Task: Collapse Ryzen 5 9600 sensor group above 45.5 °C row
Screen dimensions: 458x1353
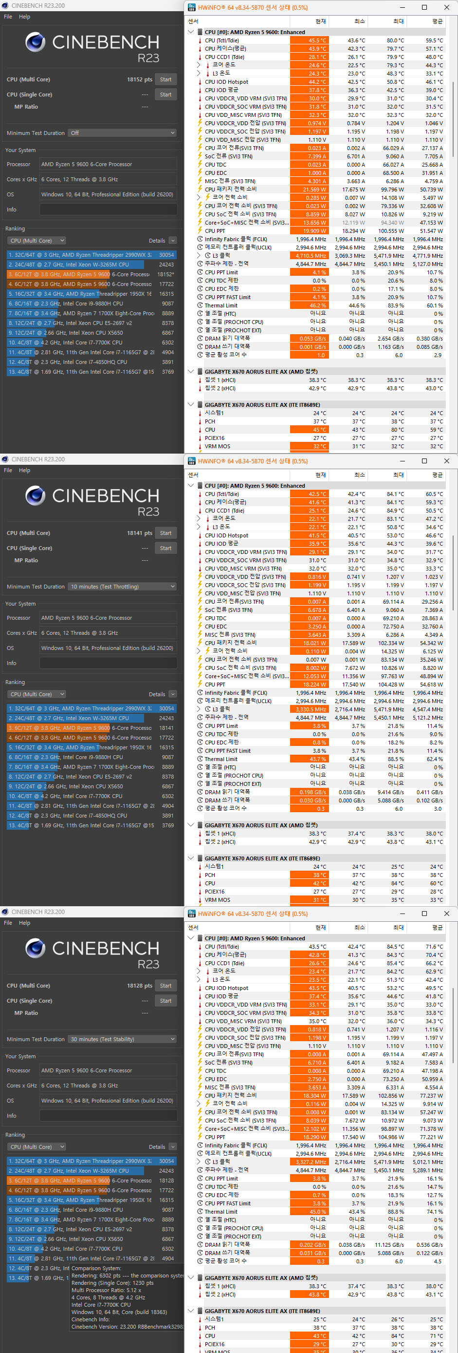Action: tap(191, 32)
